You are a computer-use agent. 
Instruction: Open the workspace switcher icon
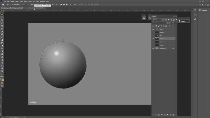pyautogui.click(x=203, y=5)
